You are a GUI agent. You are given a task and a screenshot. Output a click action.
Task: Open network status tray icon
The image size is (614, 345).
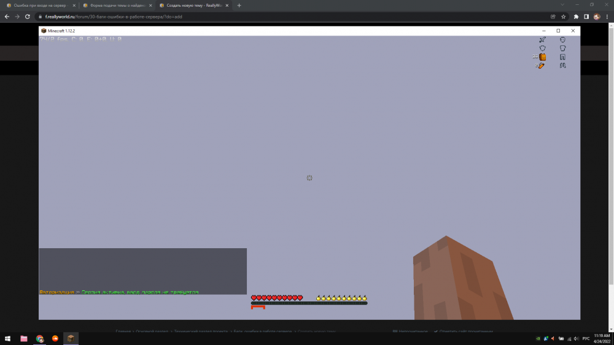tap(569, 339)
